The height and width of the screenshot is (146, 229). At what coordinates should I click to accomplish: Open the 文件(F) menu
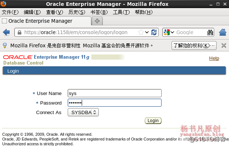[x=10, y=12]
